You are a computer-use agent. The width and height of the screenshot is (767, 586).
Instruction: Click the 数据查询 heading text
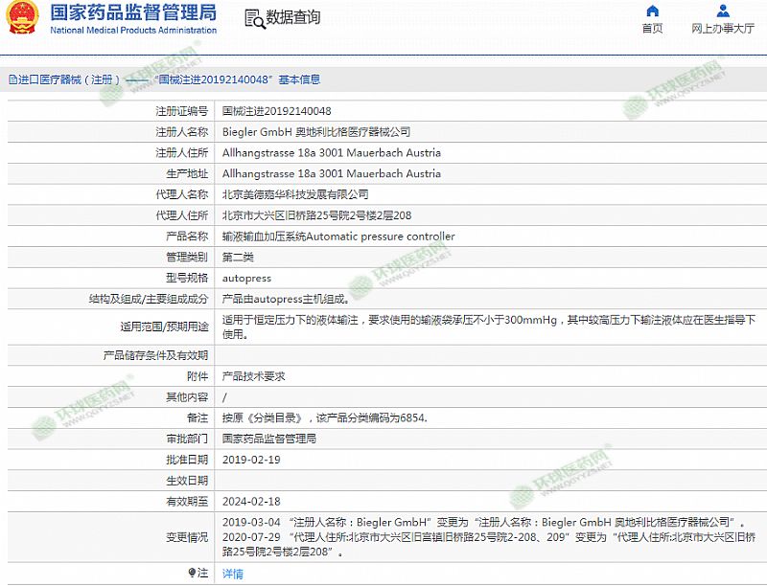tap(293, 18)
